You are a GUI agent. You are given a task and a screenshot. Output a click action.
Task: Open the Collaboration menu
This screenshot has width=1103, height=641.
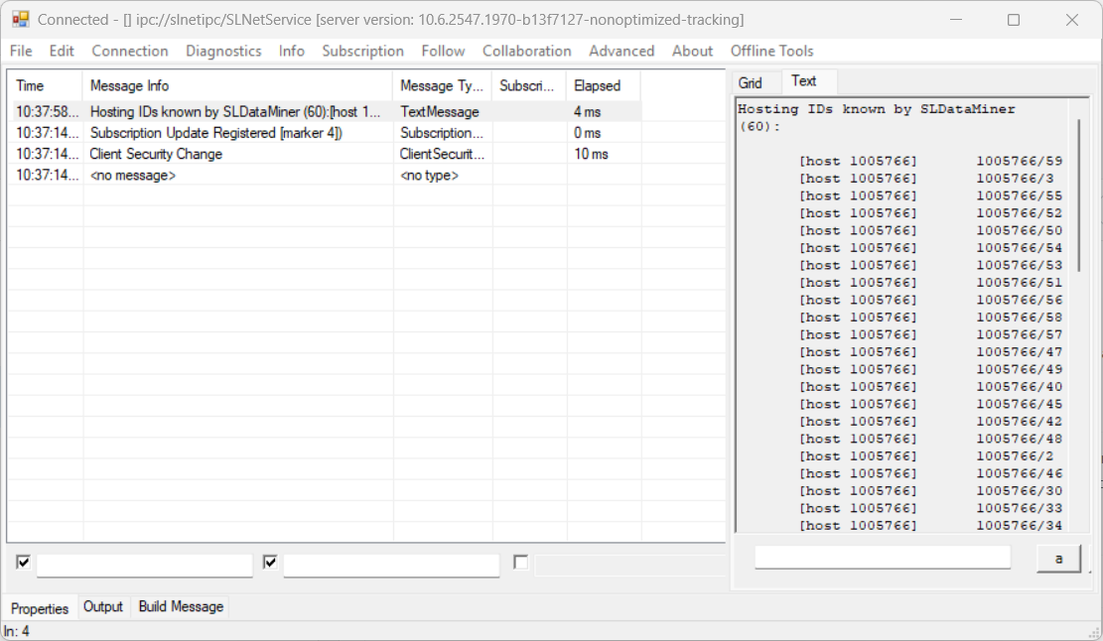click(x=526, y=51)
